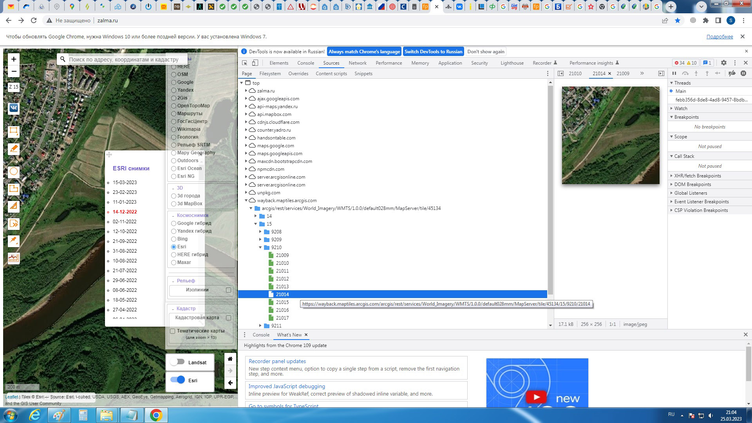Click Switch DevTools to Russian button
Image resolution: width=752 pixels, height=423 pixels.
tap(433, 52)
